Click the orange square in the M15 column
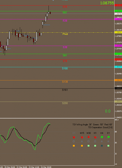The image size is (122, 168). coord(82,146)
